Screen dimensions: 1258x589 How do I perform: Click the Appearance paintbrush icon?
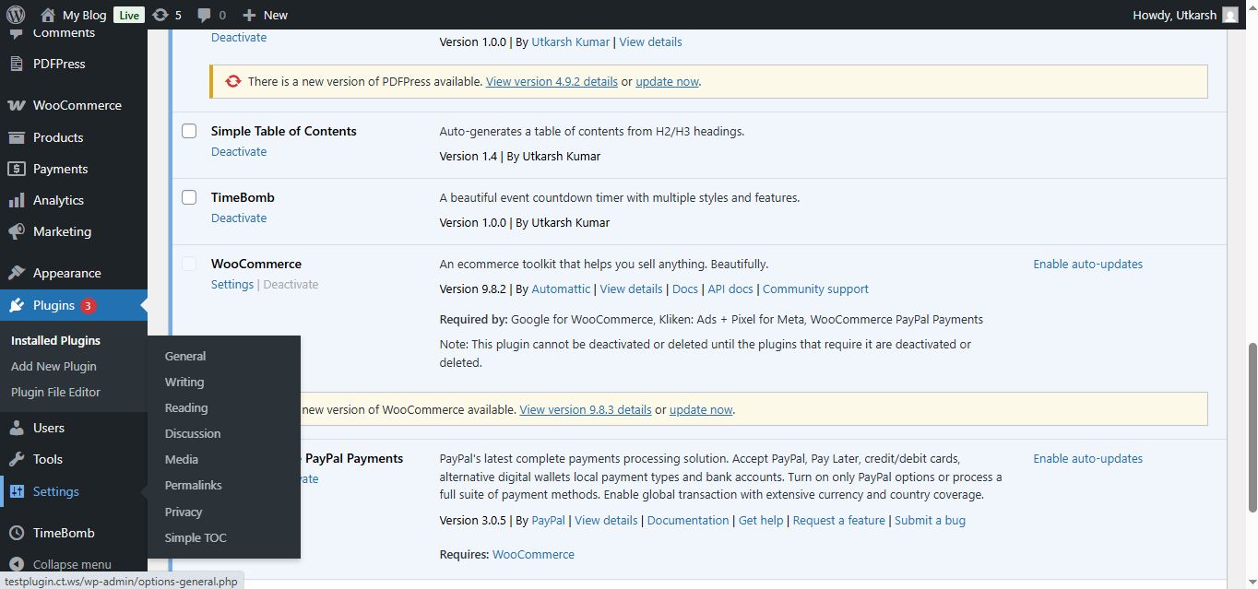[x=17, y=273]
